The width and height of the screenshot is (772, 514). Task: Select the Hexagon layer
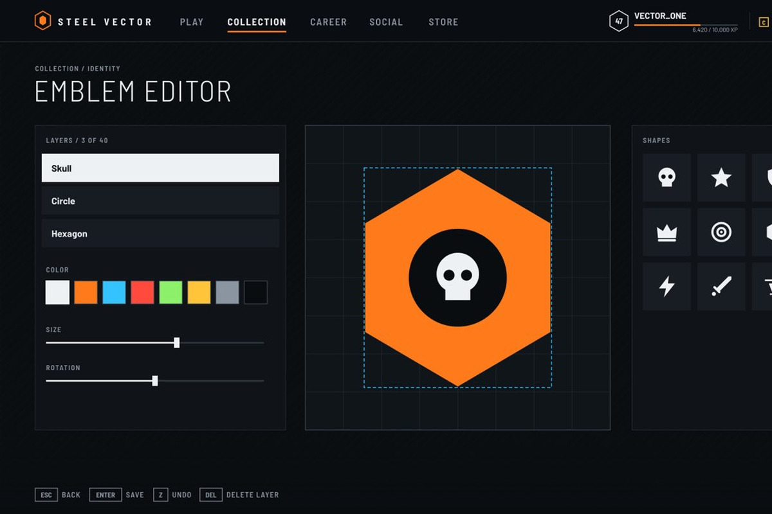point(160,233)
